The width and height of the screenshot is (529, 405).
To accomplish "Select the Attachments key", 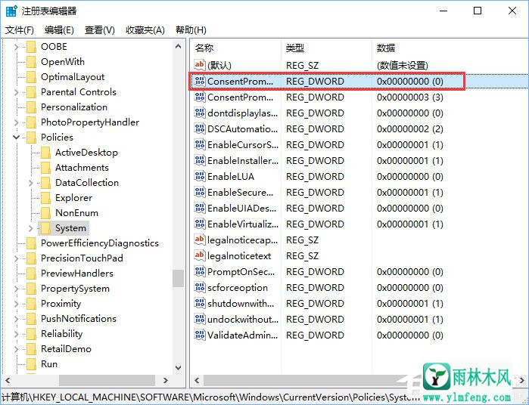I will tap(82, 168).
